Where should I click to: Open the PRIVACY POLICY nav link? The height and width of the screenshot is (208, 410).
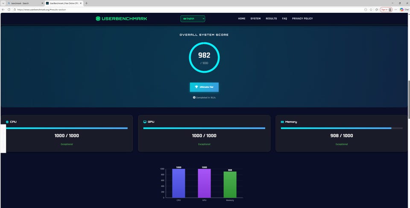pyautogui.click(x=302, y=18)
